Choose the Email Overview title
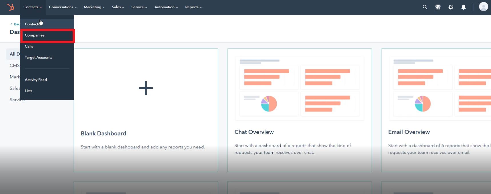Image resolution: width=491 pixels, height=194 pixels. [x=409, y=132]
